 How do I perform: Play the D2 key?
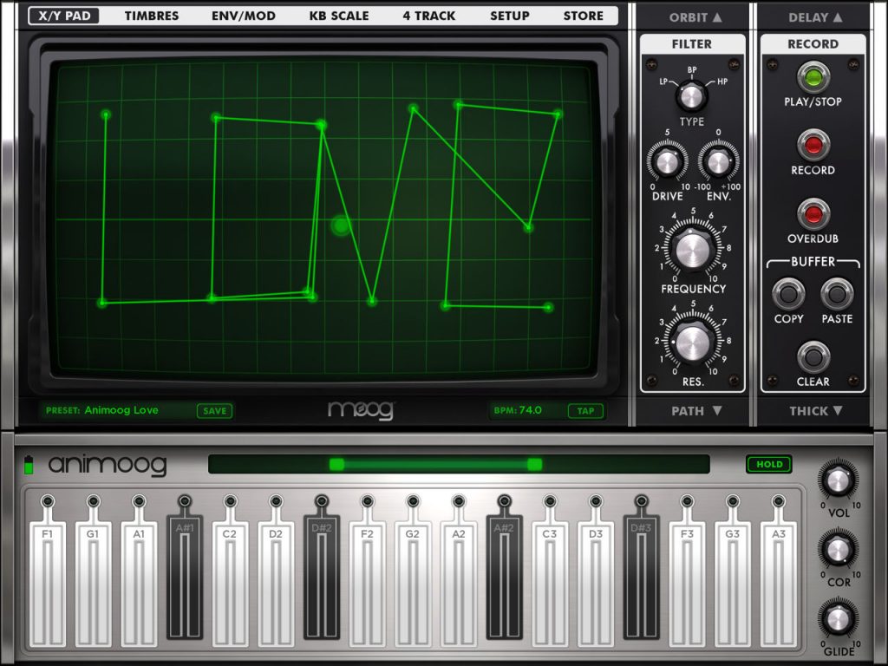276,584
